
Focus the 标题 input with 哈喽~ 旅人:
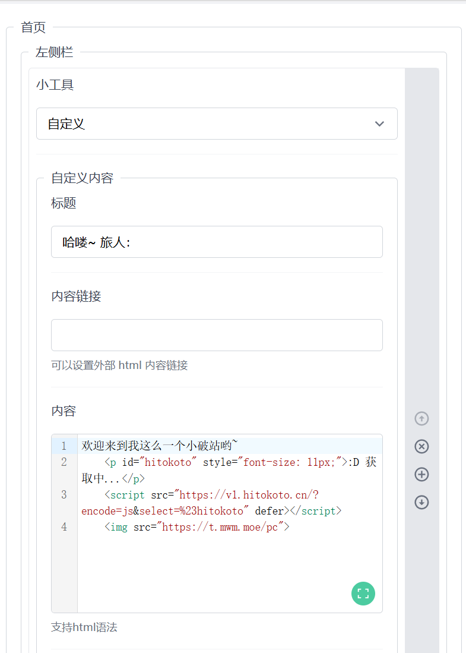click(x=217, y=242)
